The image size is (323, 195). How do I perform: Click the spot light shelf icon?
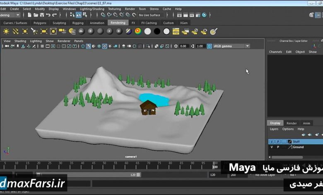[x=34, y=31]
